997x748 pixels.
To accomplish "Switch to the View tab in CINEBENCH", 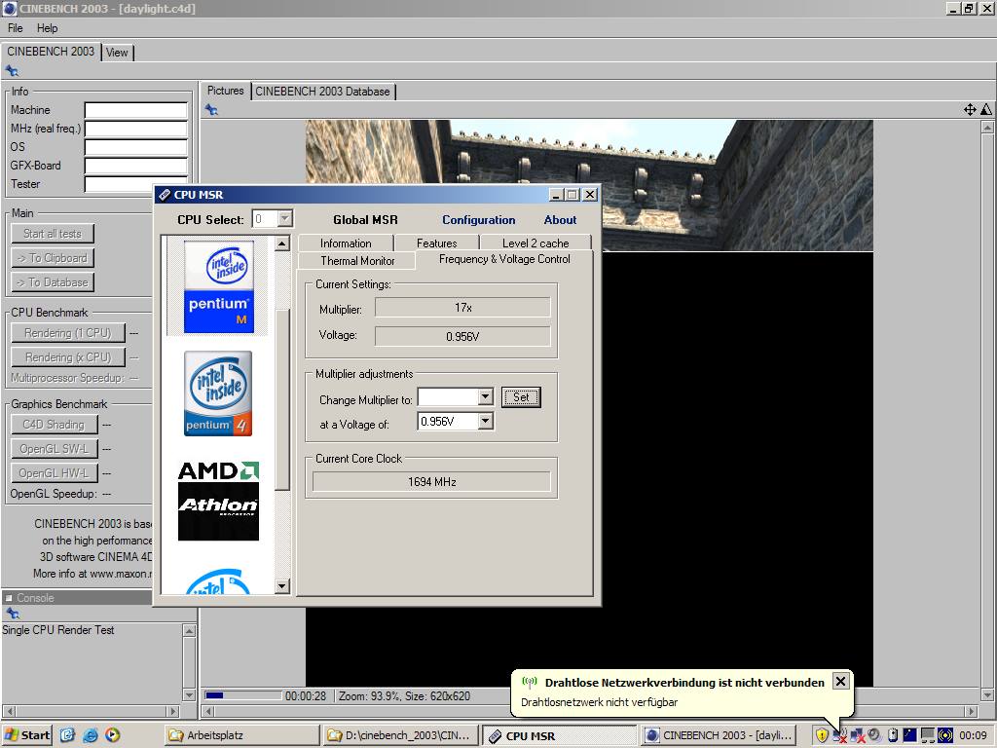I will point(117,53).
